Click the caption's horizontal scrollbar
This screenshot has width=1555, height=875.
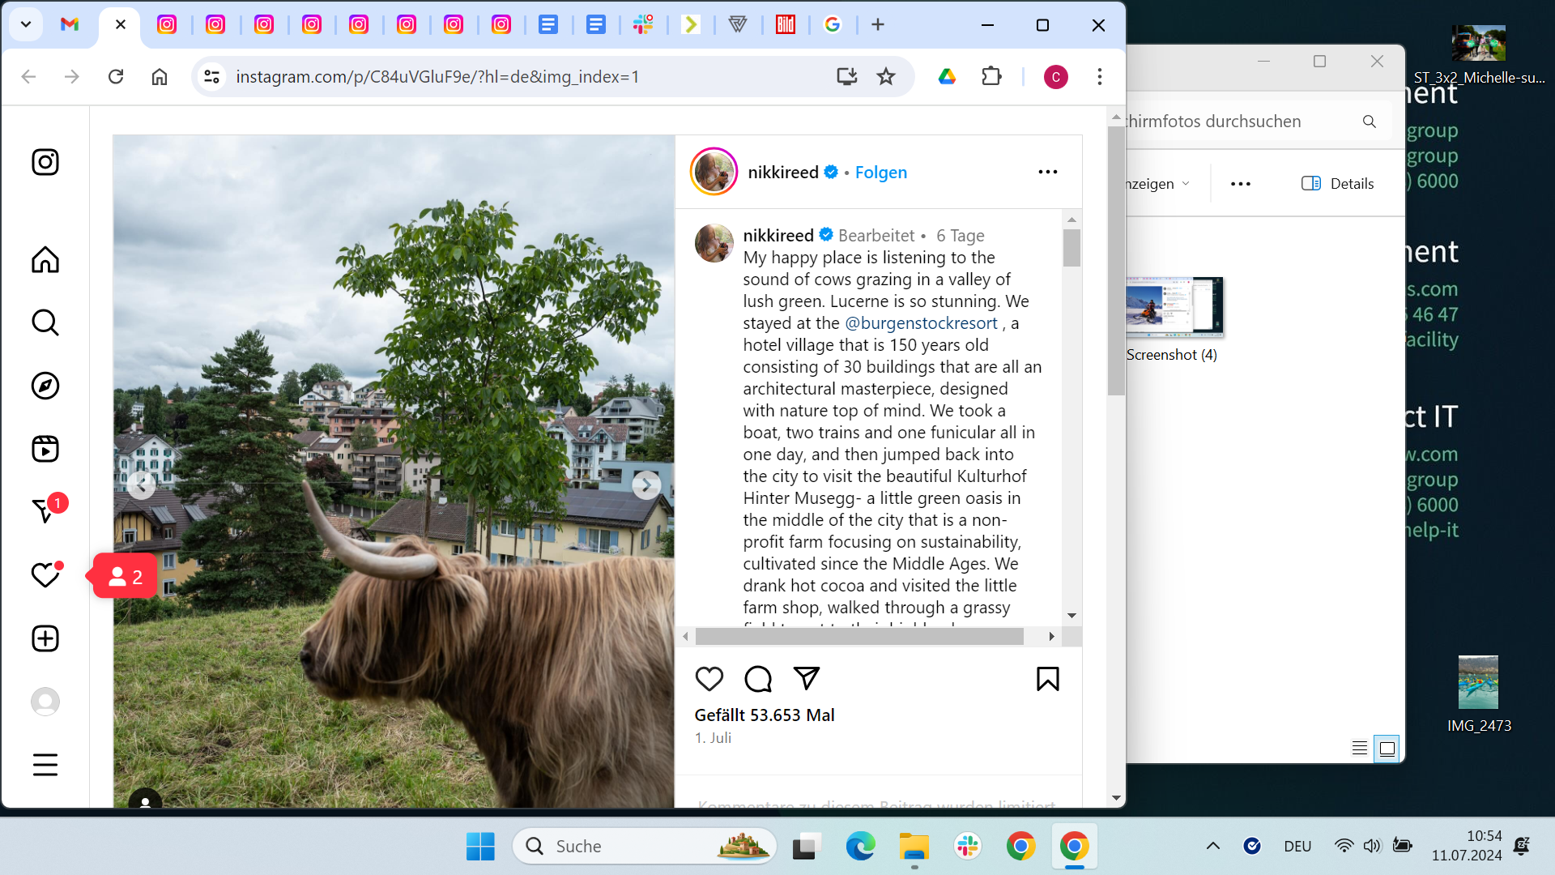858,637
